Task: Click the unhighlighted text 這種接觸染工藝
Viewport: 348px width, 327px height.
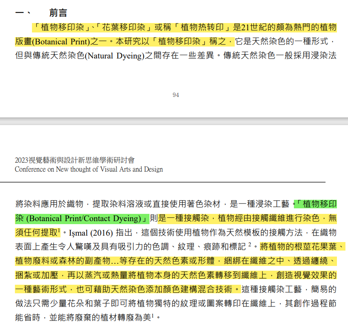Action: click(273, 289)
